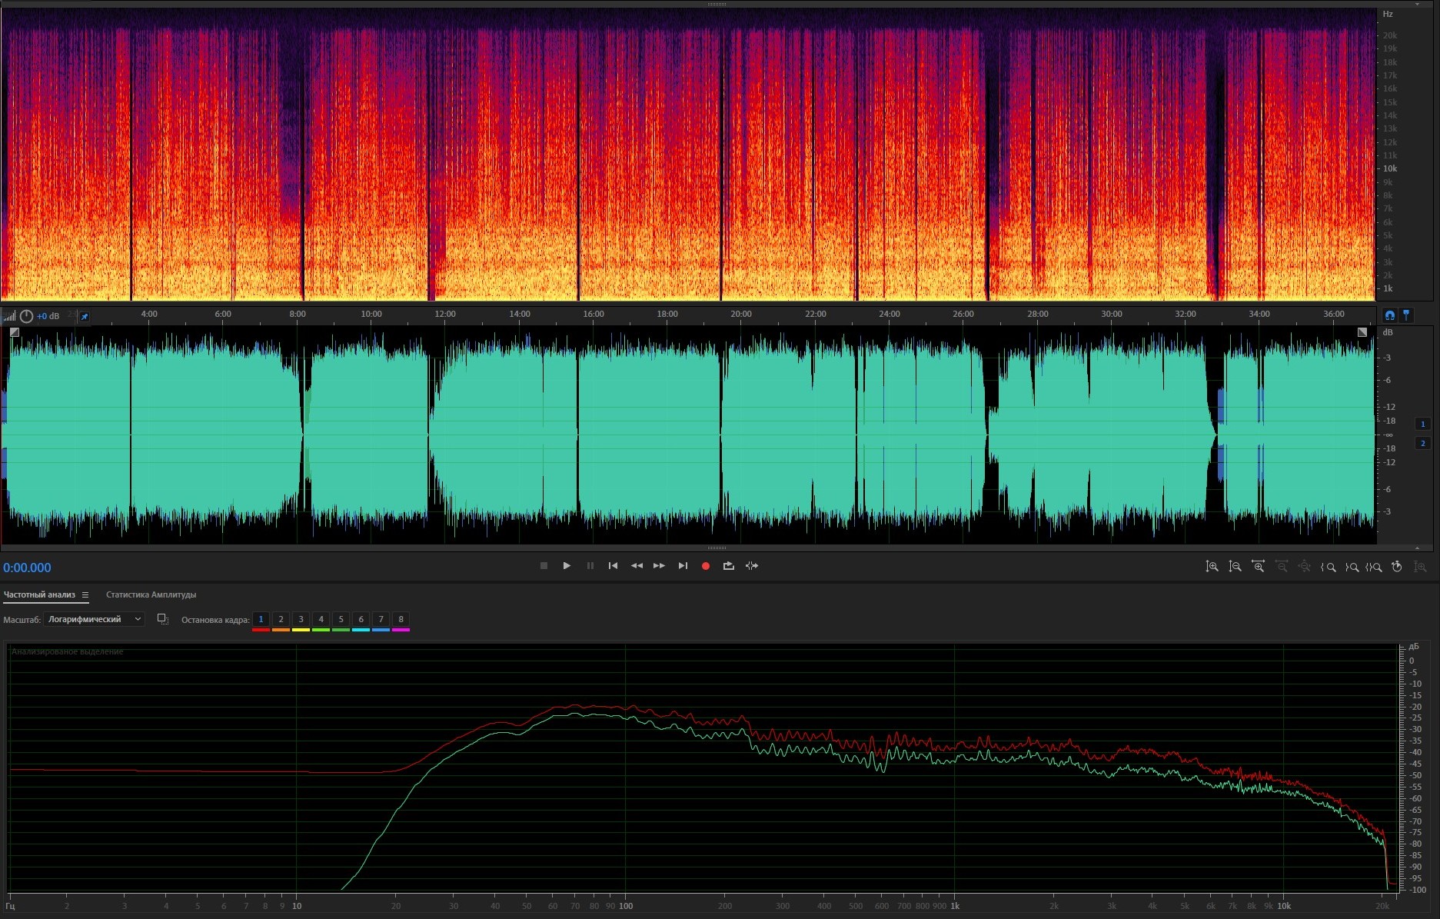Viewport: 1440px width, 919px height.
Task: Select the Частотный анализ tab
Action: tap(39, 594)
